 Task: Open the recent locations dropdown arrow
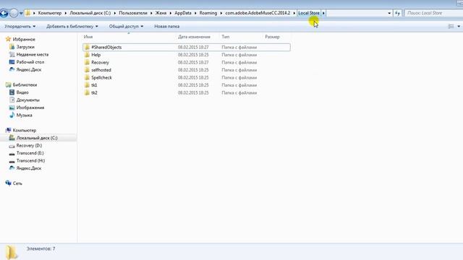[21, 13]
